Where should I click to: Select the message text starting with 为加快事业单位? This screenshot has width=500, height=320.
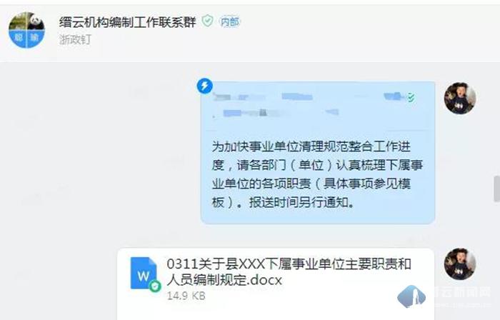(317, 174)
